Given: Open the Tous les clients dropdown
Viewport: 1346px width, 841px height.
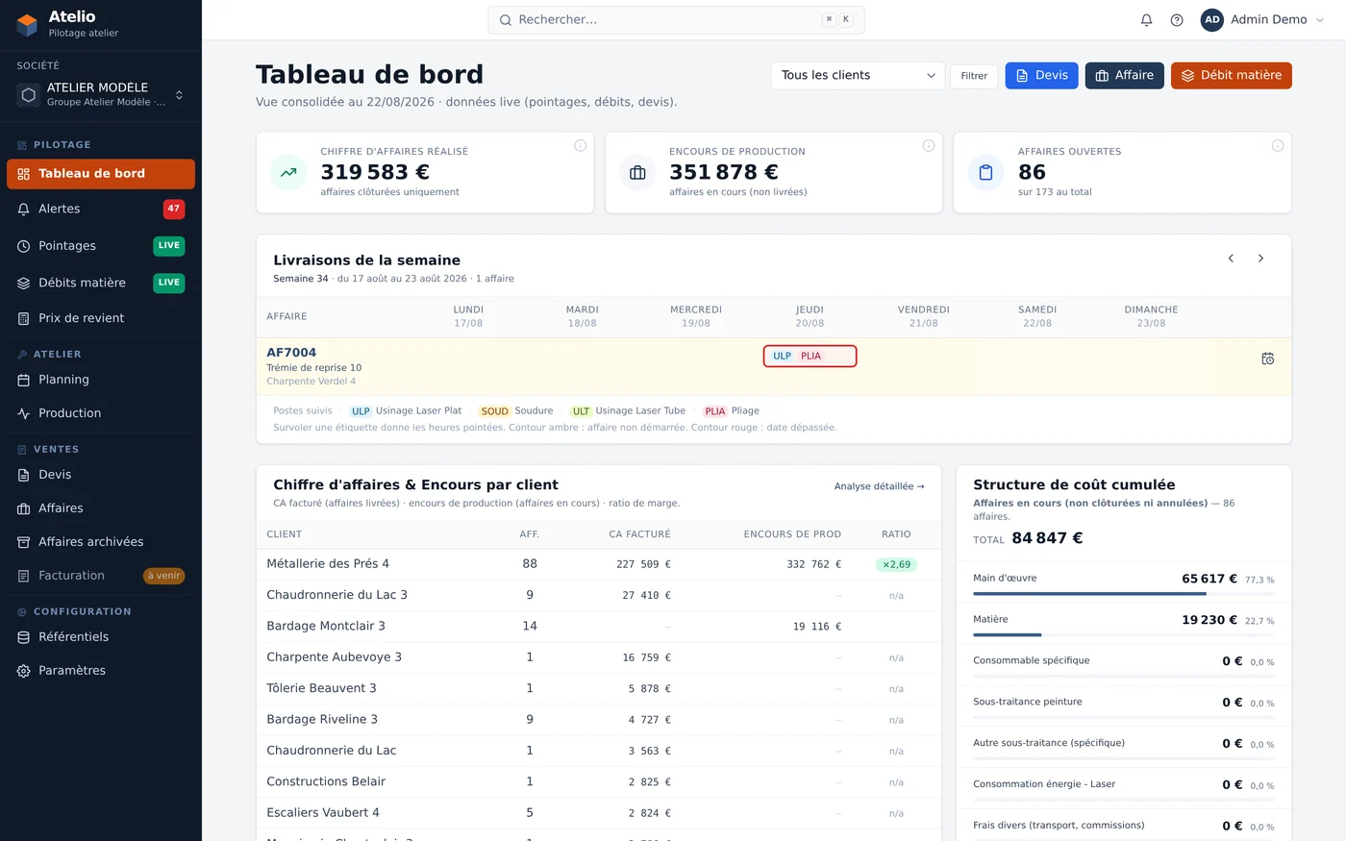Looking at the screenshot, I should tap(858, 76).
